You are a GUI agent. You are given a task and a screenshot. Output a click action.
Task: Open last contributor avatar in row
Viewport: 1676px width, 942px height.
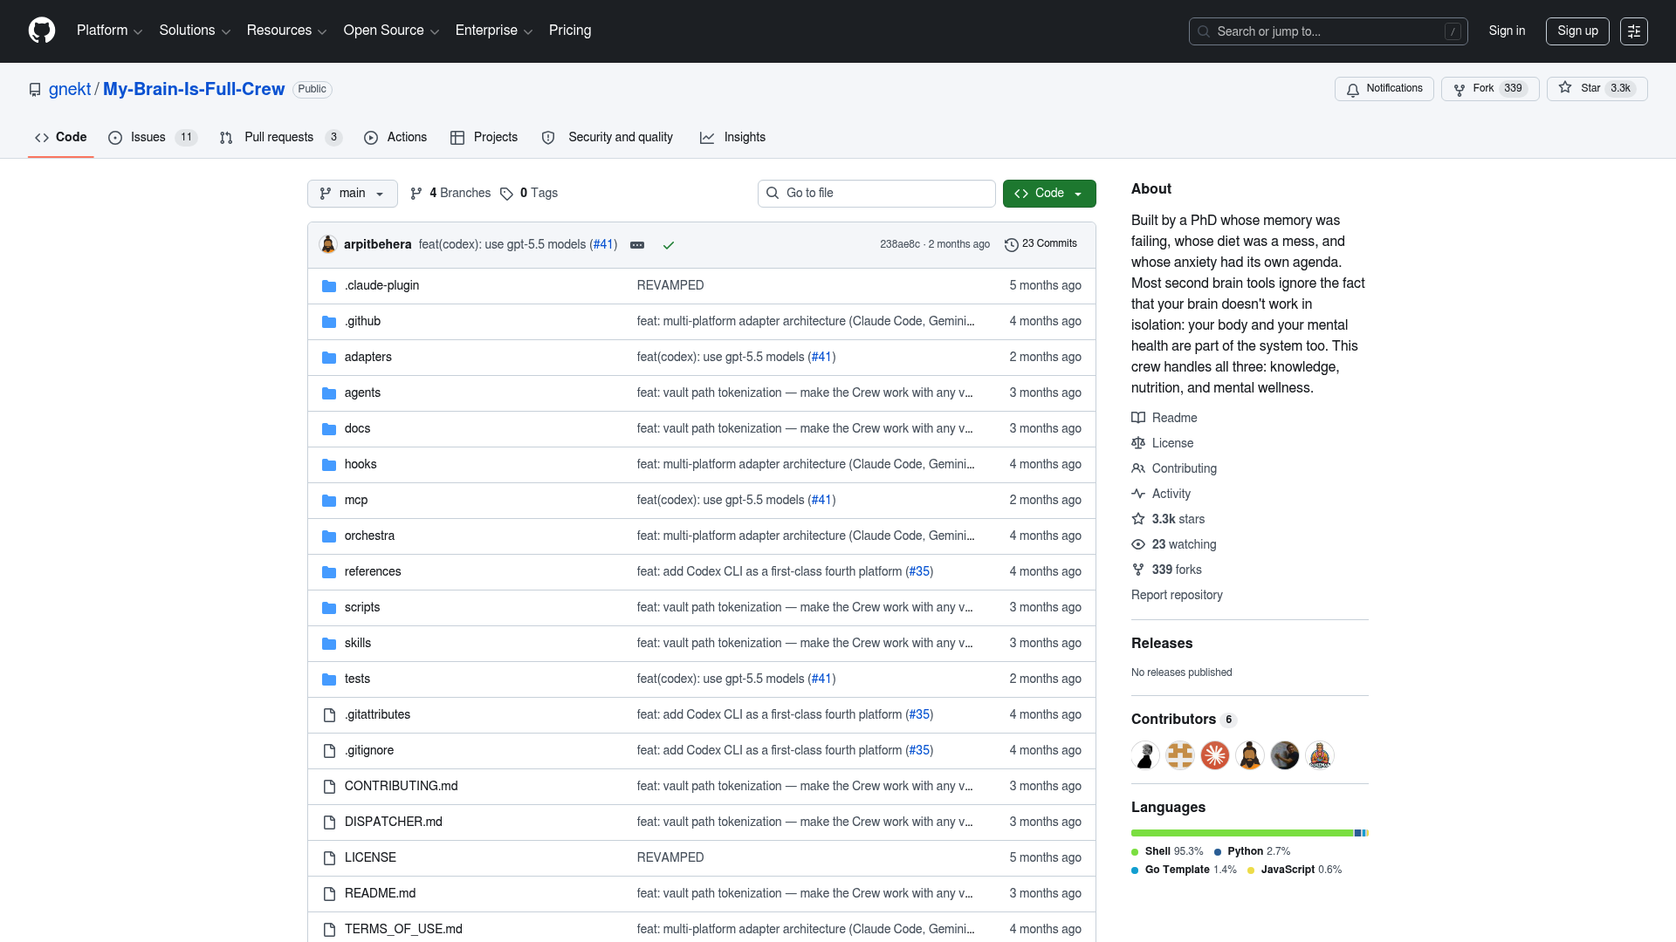[1320, 755]
